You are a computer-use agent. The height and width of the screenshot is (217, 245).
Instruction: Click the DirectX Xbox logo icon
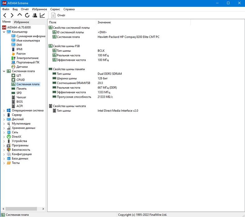pos(9,137)
